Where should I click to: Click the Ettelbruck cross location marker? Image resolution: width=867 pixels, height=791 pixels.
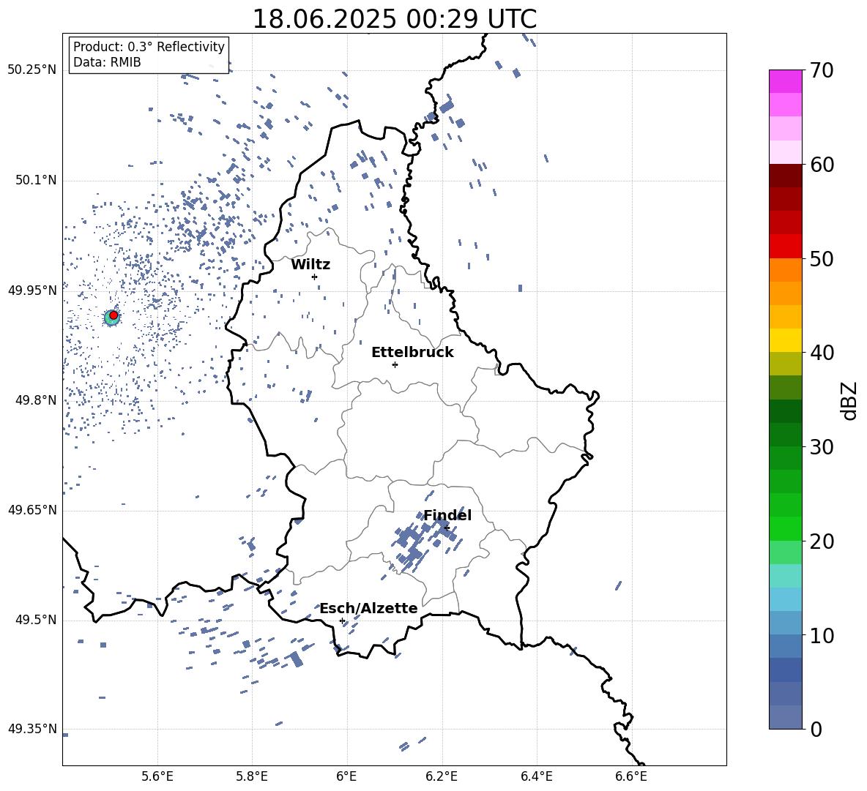(395, 364)
